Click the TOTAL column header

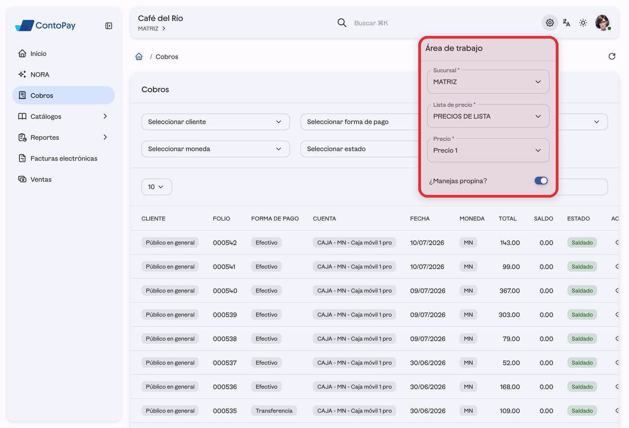coord(508,219)
